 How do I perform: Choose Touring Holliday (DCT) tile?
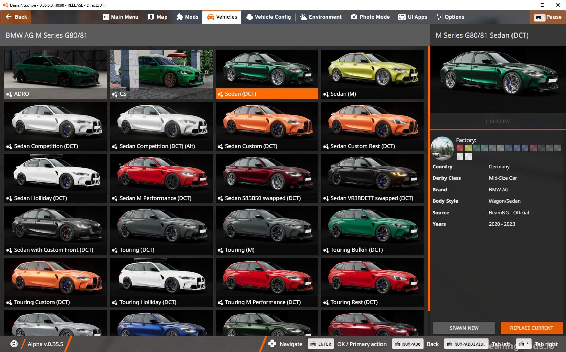[161, 283]
